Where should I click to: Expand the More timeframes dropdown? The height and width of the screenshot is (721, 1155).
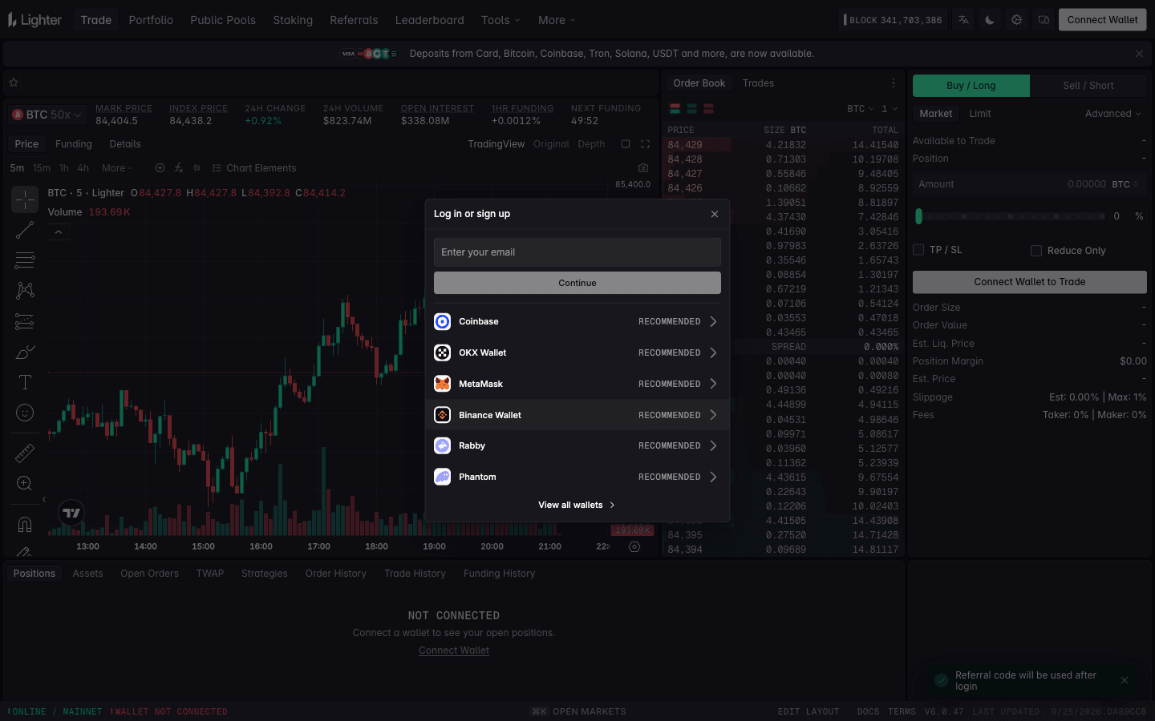[117, 168]
